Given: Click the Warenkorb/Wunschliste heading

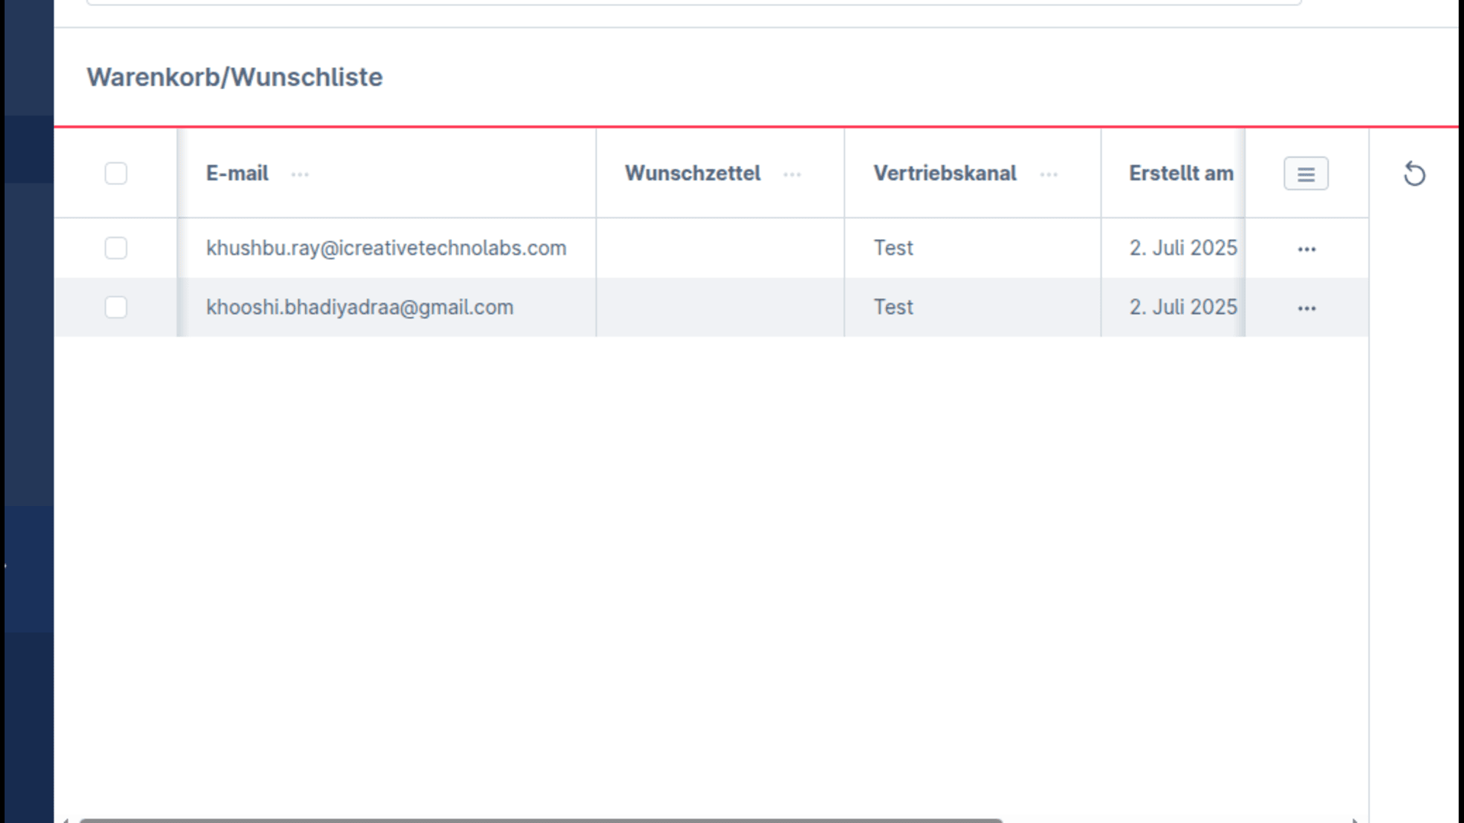Looking at the screenshot, I should [235, 77].
